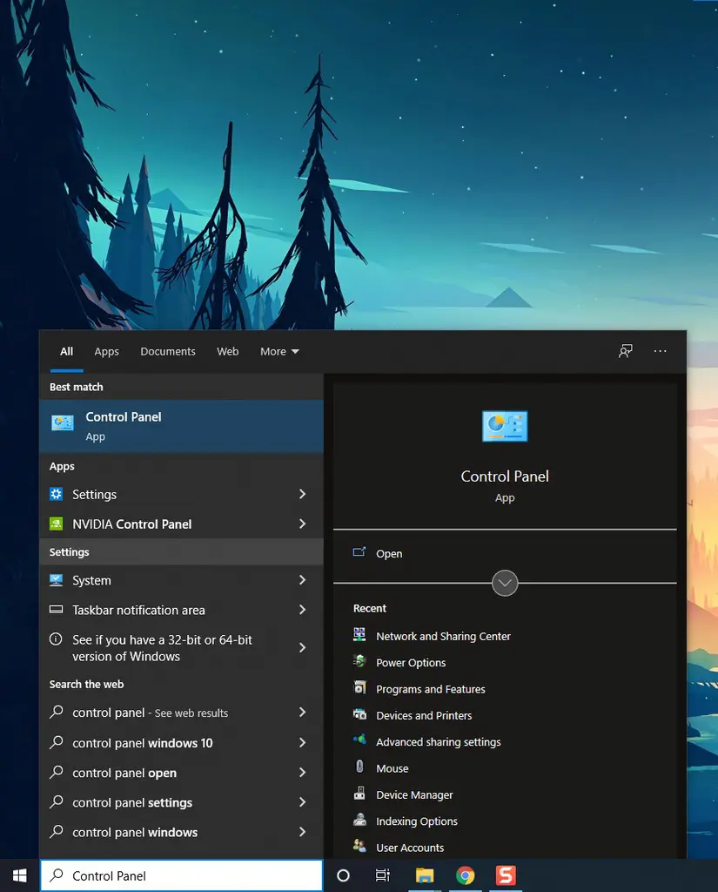Expand the 'control panel windows' suggestion arrow
Screen dimensions: 718x892
pyautogui.click(x=303, y=832)
